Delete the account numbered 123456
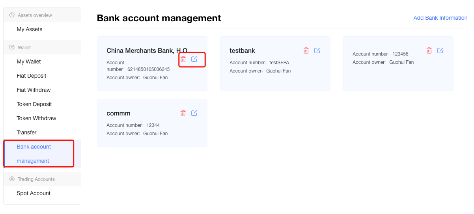The height and width of the screenshot is (214, 474). click(429, 50)
